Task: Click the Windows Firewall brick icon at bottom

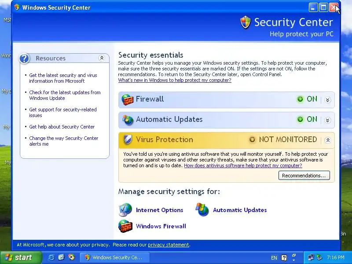Action: 125,226
